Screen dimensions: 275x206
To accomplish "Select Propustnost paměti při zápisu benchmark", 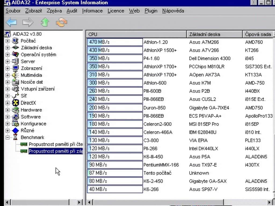I will pyautogui.click(x=56, y=151).
